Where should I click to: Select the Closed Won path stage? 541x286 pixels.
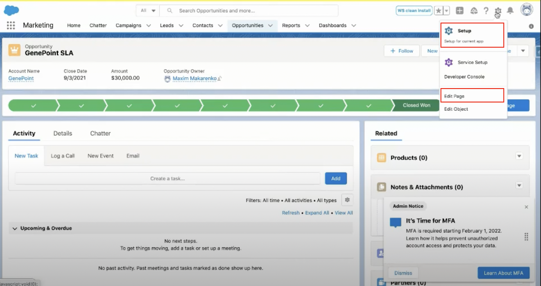(x=416, y=105)
